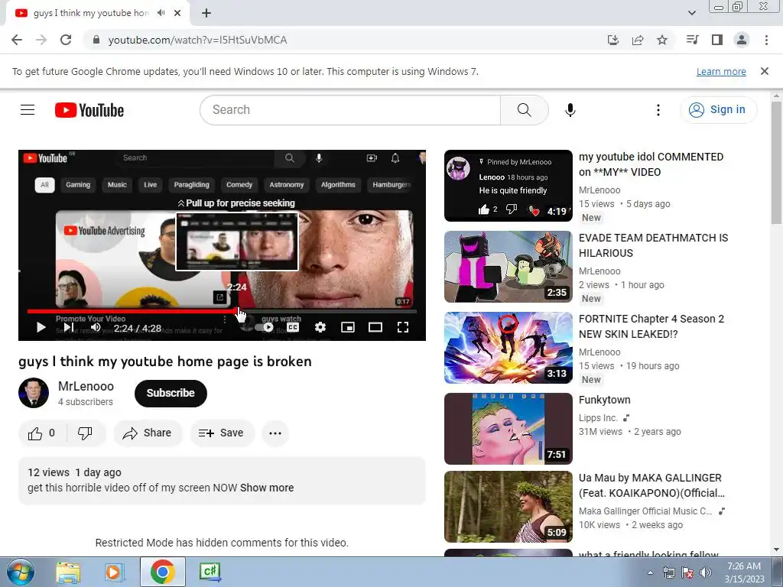
Task: Open the Windows Start menu
Action: tap(21, 572)
